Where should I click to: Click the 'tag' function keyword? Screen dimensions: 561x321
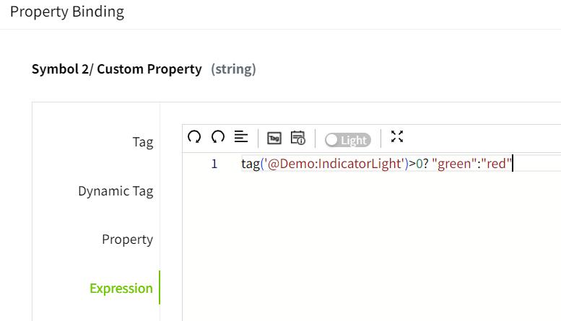250,164
